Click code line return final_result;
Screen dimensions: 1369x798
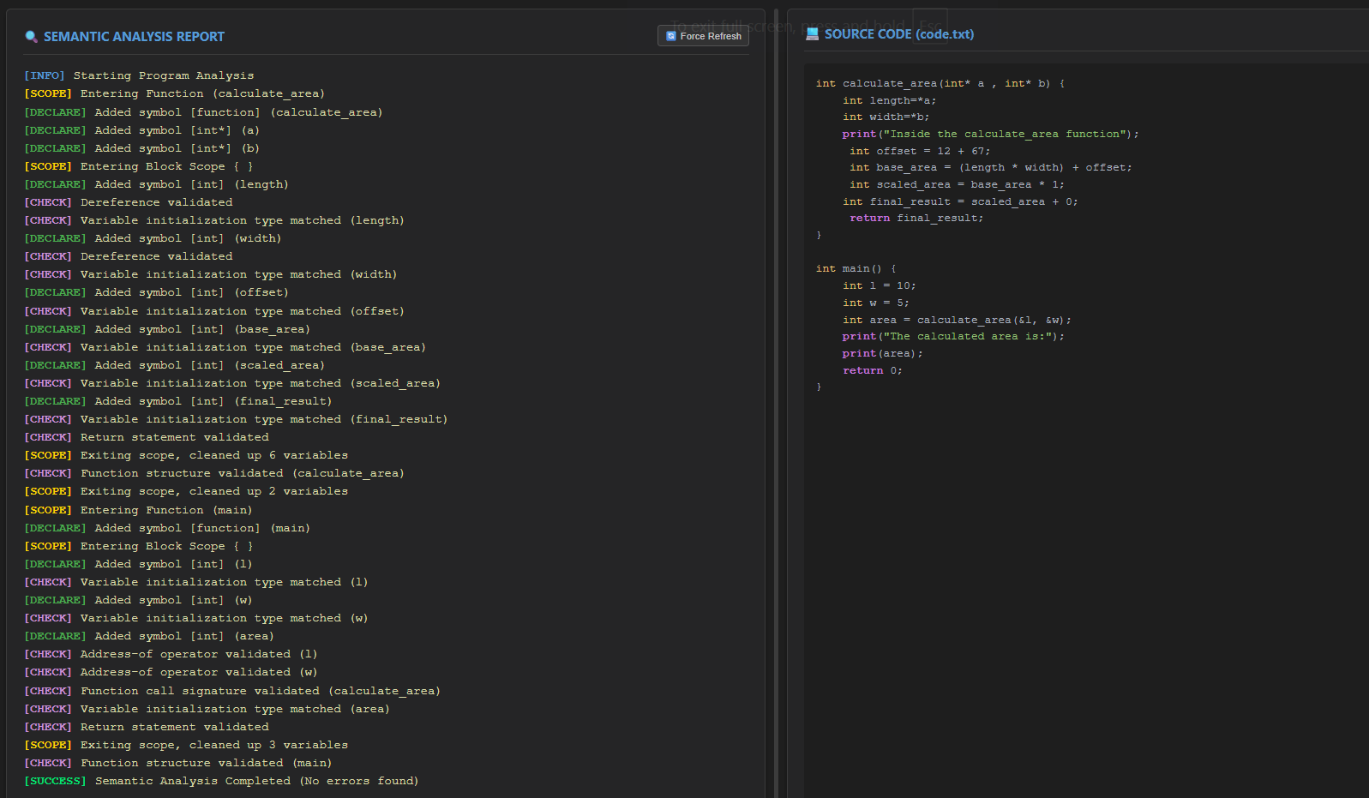coord(916,218)
